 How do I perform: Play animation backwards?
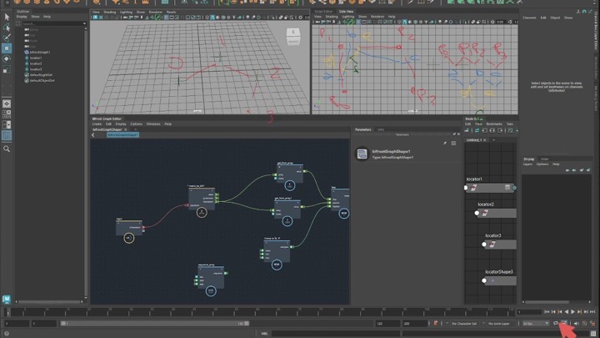coord(567,312)
